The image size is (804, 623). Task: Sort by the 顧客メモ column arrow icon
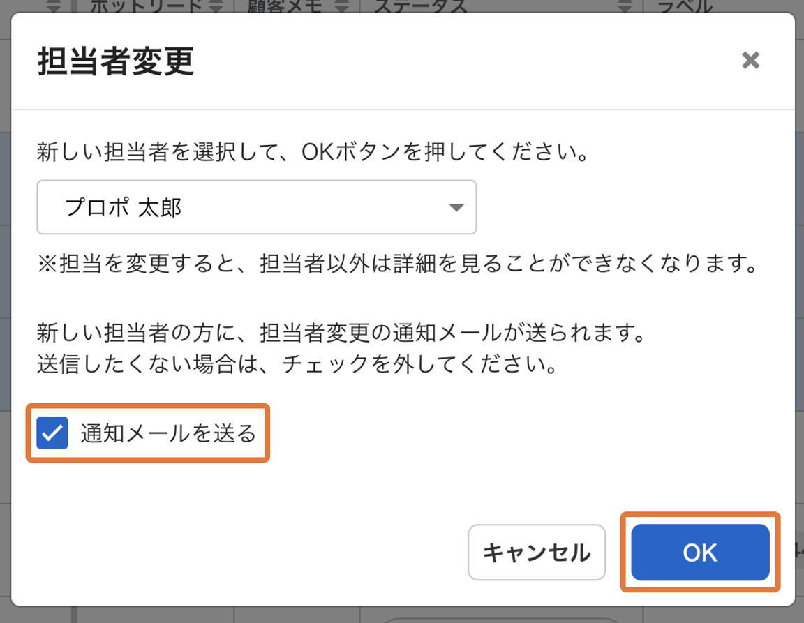[x=341, y=6]
